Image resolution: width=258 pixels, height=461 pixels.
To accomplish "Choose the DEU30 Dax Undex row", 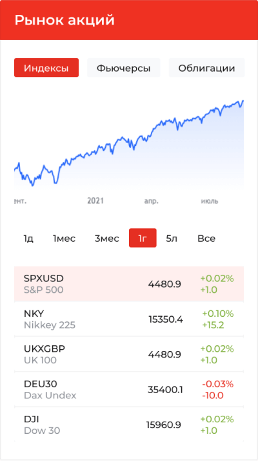I will click(x=129, y=389).
